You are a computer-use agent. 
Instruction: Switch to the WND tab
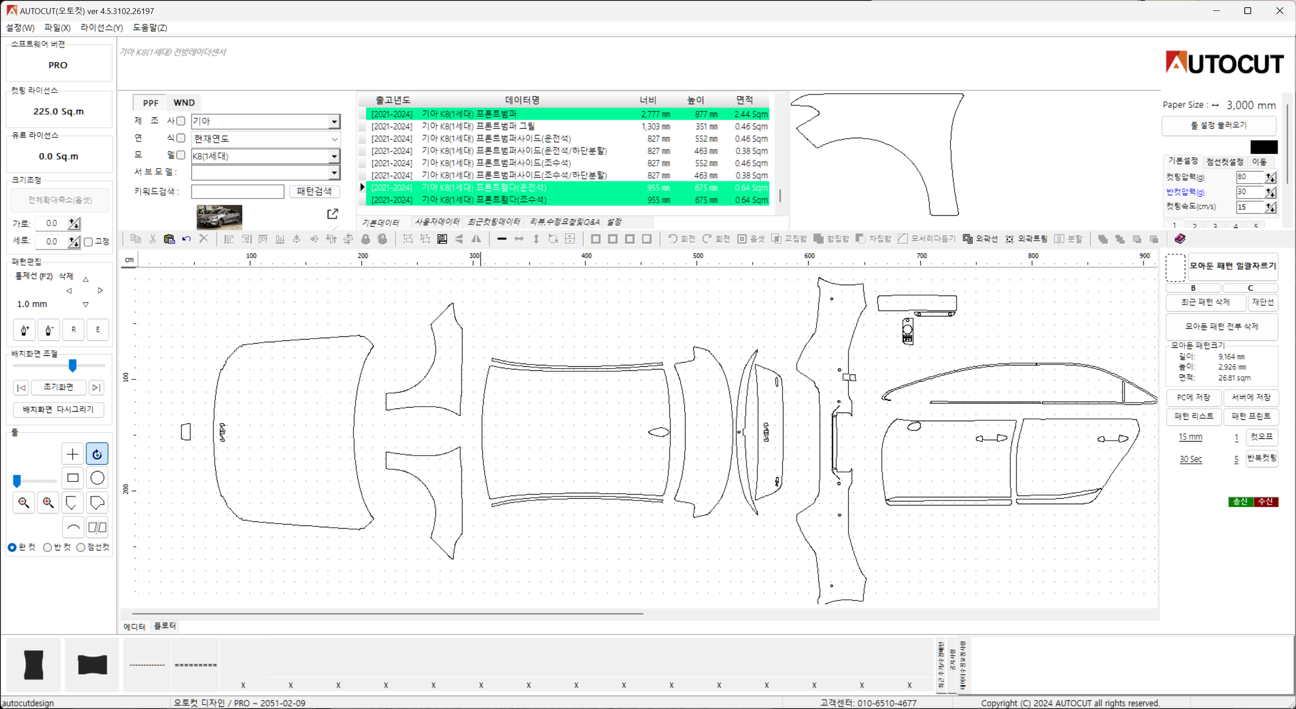(x=183, y=102)
